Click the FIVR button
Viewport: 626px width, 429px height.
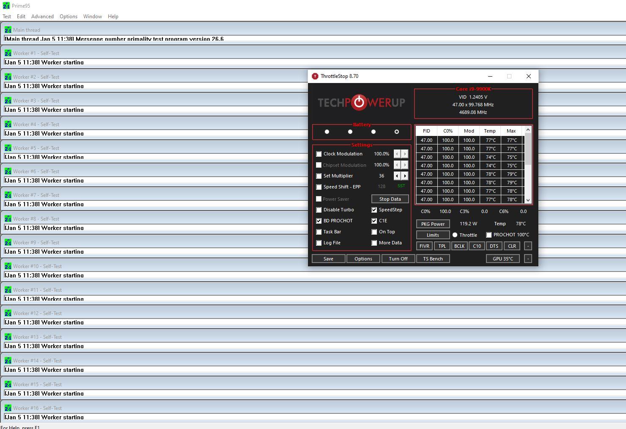click(424, 246)
